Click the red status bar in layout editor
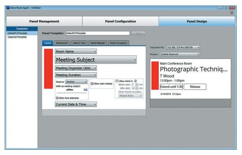This screenshot has width=242, height=155. (48, 69)
